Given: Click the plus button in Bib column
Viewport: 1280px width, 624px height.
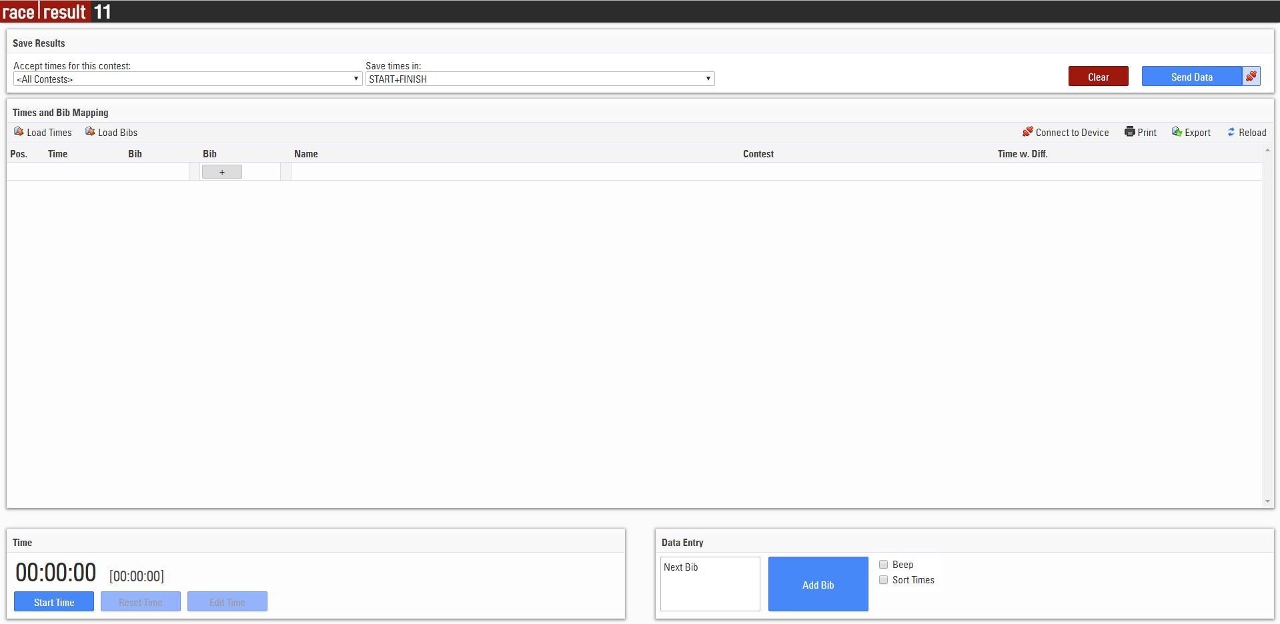Looking at the screenshot, I should pos(221,172).
